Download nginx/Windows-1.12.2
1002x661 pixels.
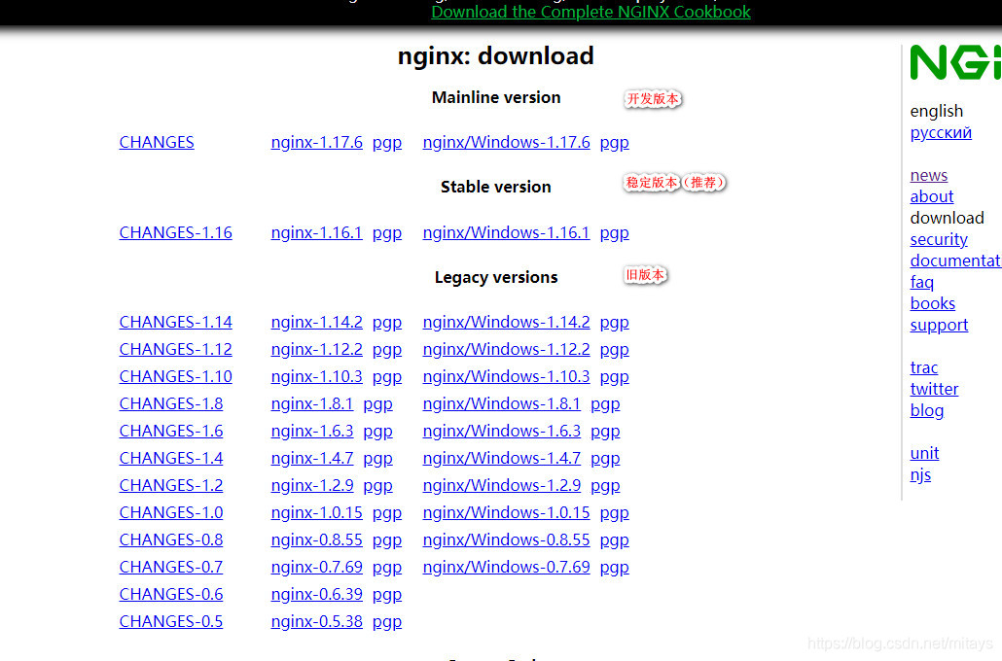click(506, 349)
